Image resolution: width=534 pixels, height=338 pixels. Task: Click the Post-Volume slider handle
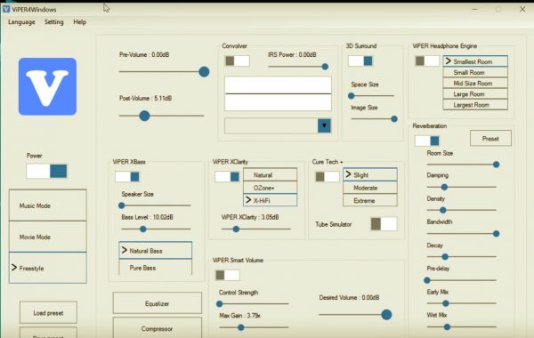(144, 116)
